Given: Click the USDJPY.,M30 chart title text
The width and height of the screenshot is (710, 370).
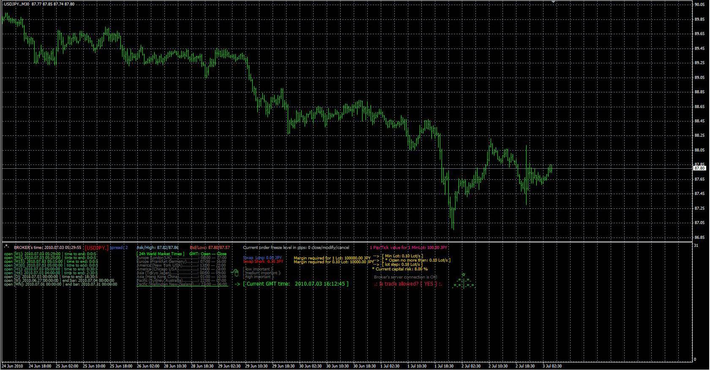Looking at the screenshot, I should point(17,4).
